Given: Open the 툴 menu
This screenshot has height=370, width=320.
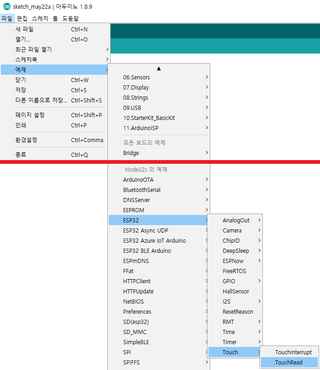Looking at the screenshot, I should 55,18.
